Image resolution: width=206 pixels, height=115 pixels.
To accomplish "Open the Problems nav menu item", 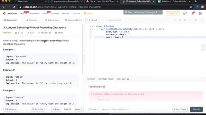I will click(35, 13).
